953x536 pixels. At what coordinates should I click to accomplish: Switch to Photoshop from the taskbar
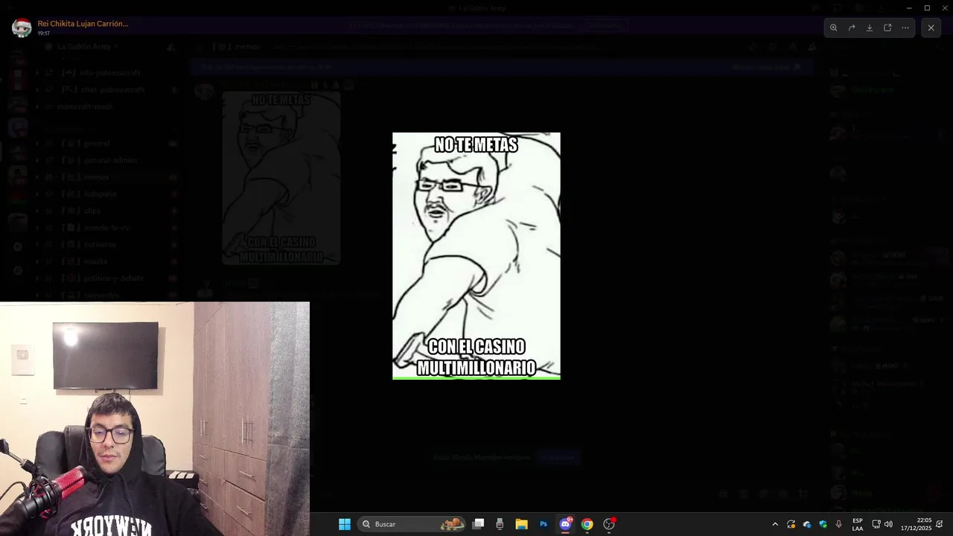tap(544, 524)
